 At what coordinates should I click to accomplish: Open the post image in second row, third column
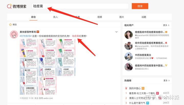pos(66,67)
